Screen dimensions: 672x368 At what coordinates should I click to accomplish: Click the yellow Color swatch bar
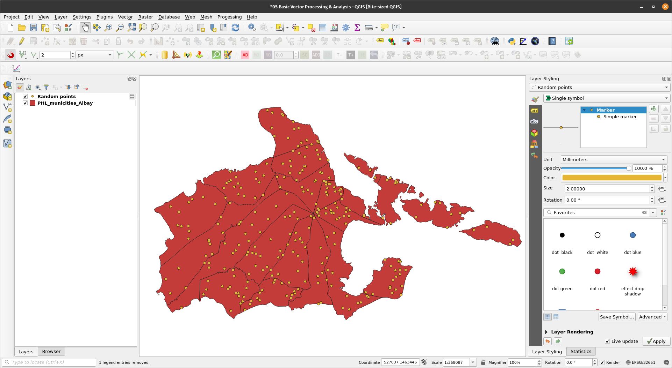click(612, 178)
